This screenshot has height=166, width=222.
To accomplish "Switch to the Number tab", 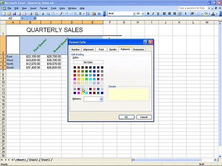I will (75, 49).
